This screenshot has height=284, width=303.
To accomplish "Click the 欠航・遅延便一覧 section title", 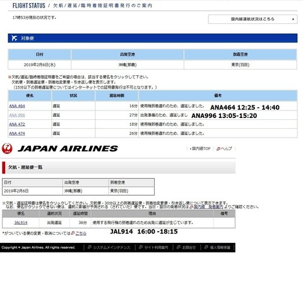I will coord(25,167).
